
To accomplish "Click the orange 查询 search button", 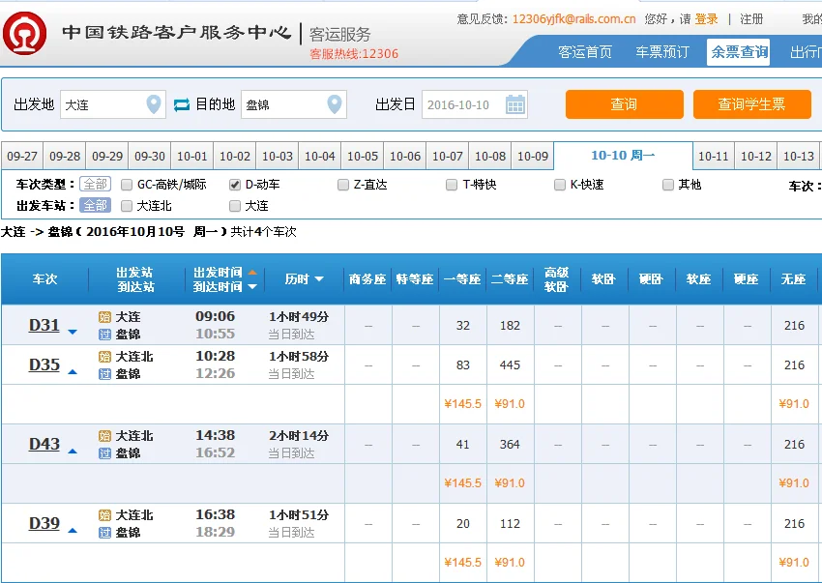I will [624, 104].
